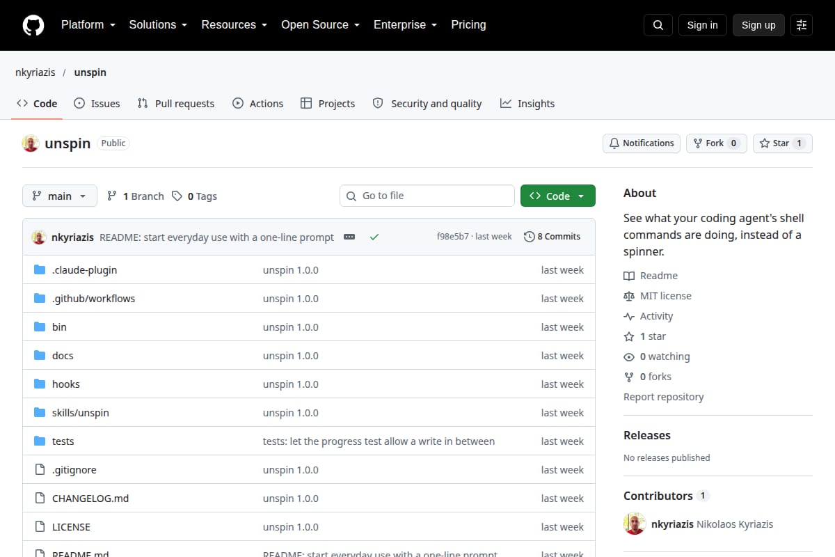The image size is (835, 557).
Task: Expand the Platform menu
Action: coord(88,25)
